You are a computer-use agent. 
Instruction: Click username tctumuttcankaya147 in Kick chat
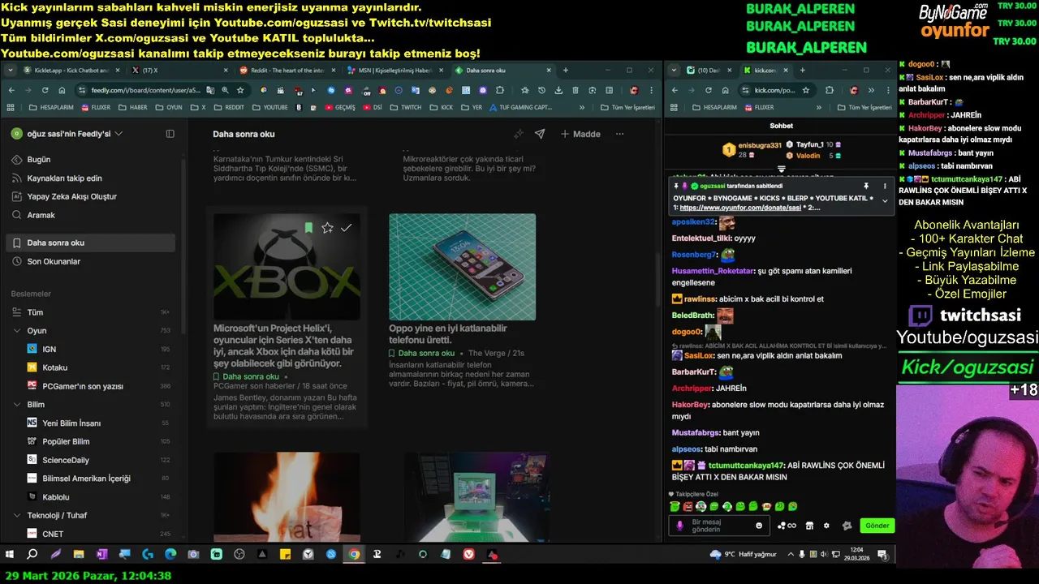click(x=747, y=466)
